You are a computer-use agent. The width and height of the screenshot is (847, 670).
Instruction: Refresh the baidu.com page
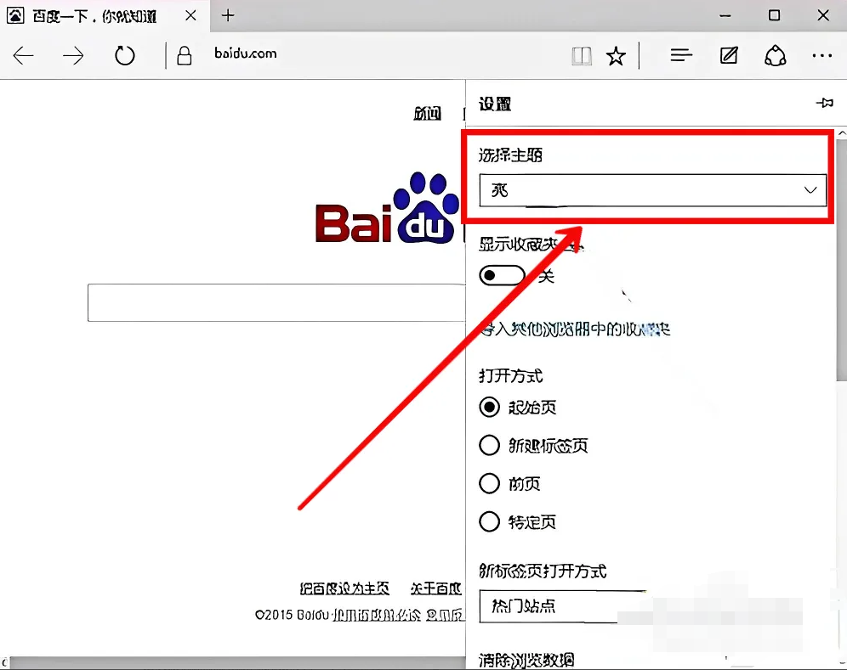(125, 55)
